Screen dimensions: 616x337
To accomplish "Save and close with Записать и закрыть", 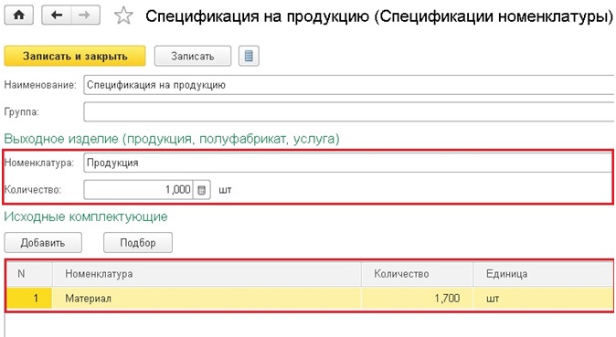I will coord(75,57).
